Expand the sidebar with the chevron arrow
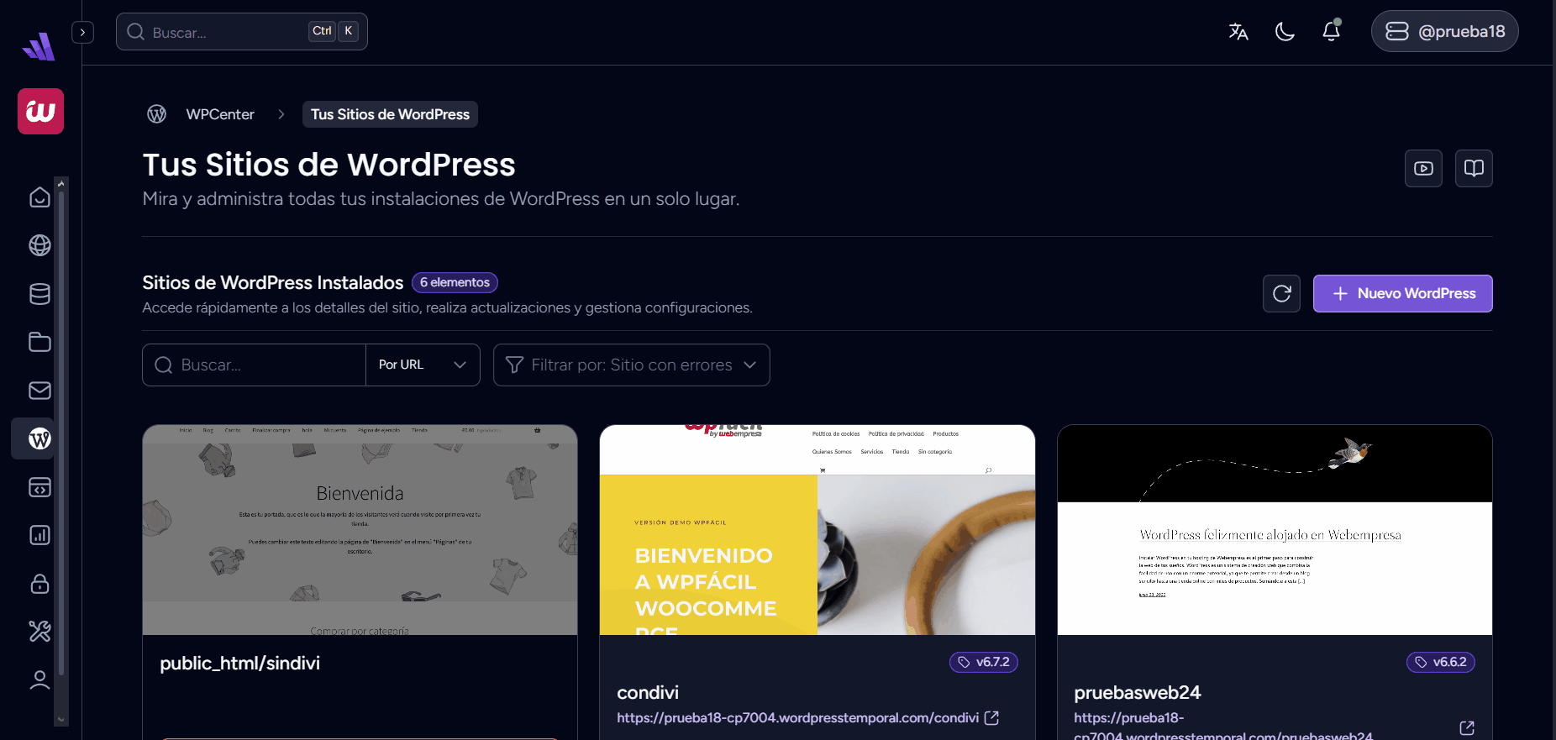 [82, 32]
